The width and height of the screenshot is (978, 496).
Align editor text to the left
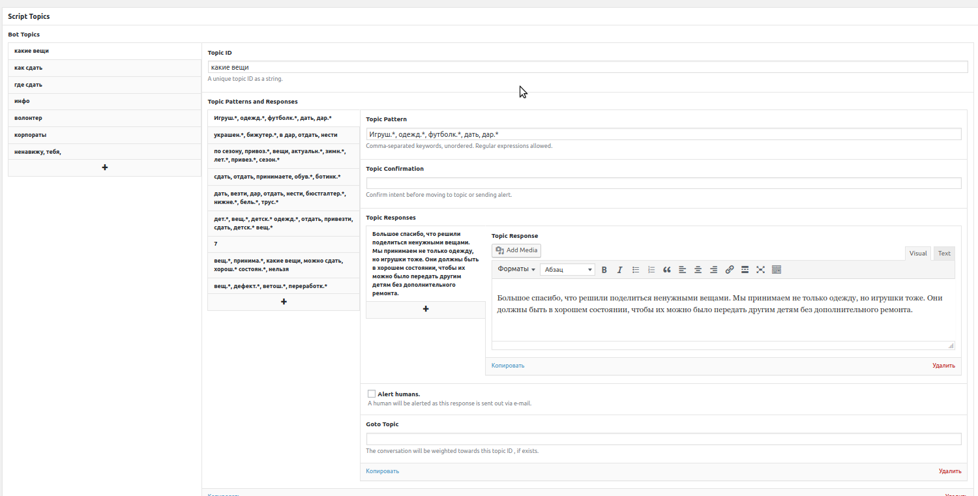tap(683, 270)
